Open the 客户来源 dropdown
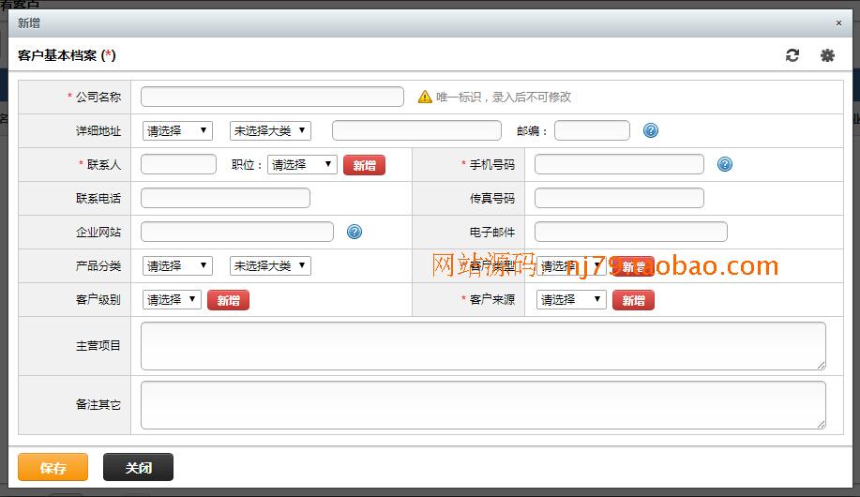860x497 pixels. click(571, 299)
